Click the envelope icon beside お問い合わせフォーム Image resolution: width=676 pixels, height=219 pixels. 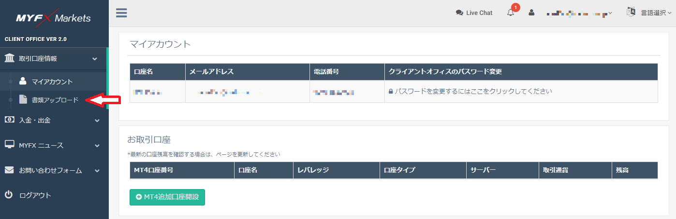pos(9,170)
